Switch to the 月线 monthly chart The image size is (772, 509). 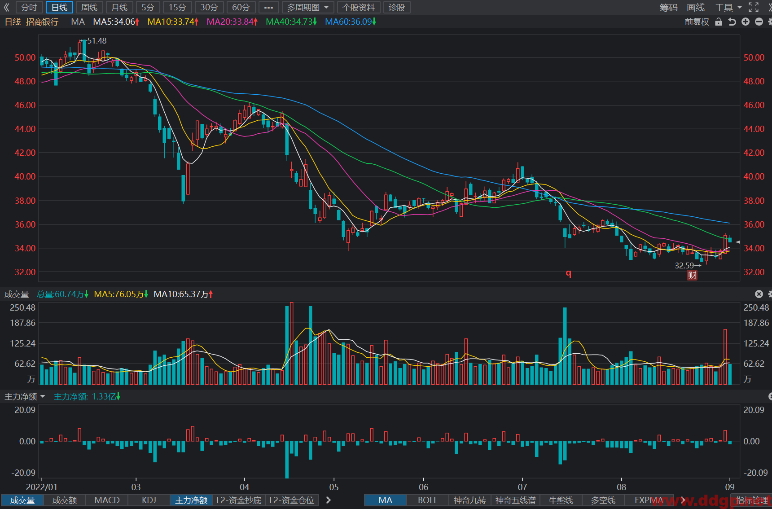(119, 8)
